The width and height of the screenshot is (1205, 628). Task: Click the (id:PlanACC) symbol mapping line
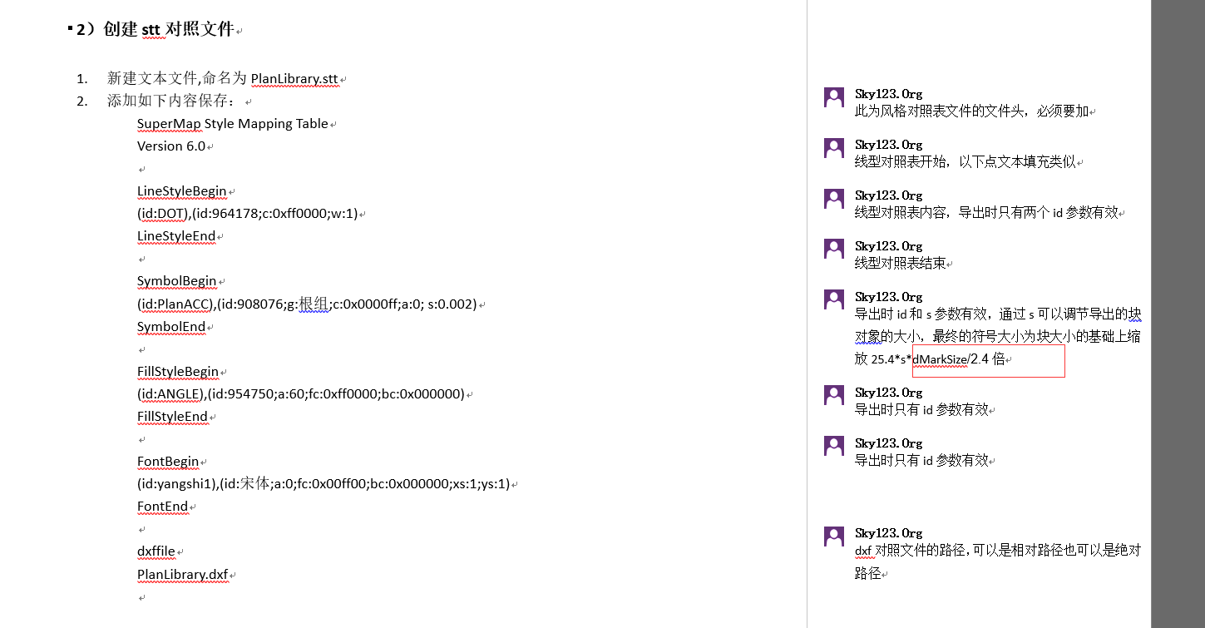tap(306, 304)
